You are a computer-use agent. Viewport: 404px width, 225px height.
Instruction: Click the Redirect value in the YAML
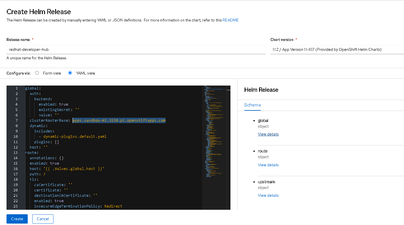tap(113, 206)
